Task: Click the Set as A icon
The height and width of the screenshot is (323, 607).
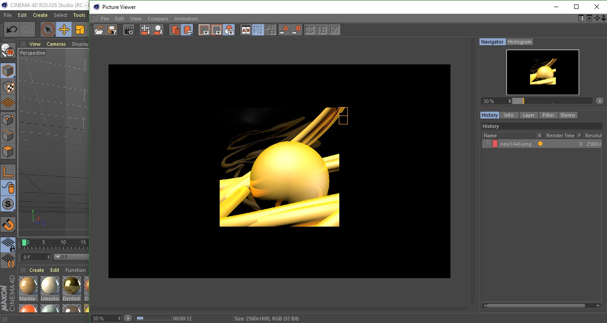Action: [x=283, y=30]
